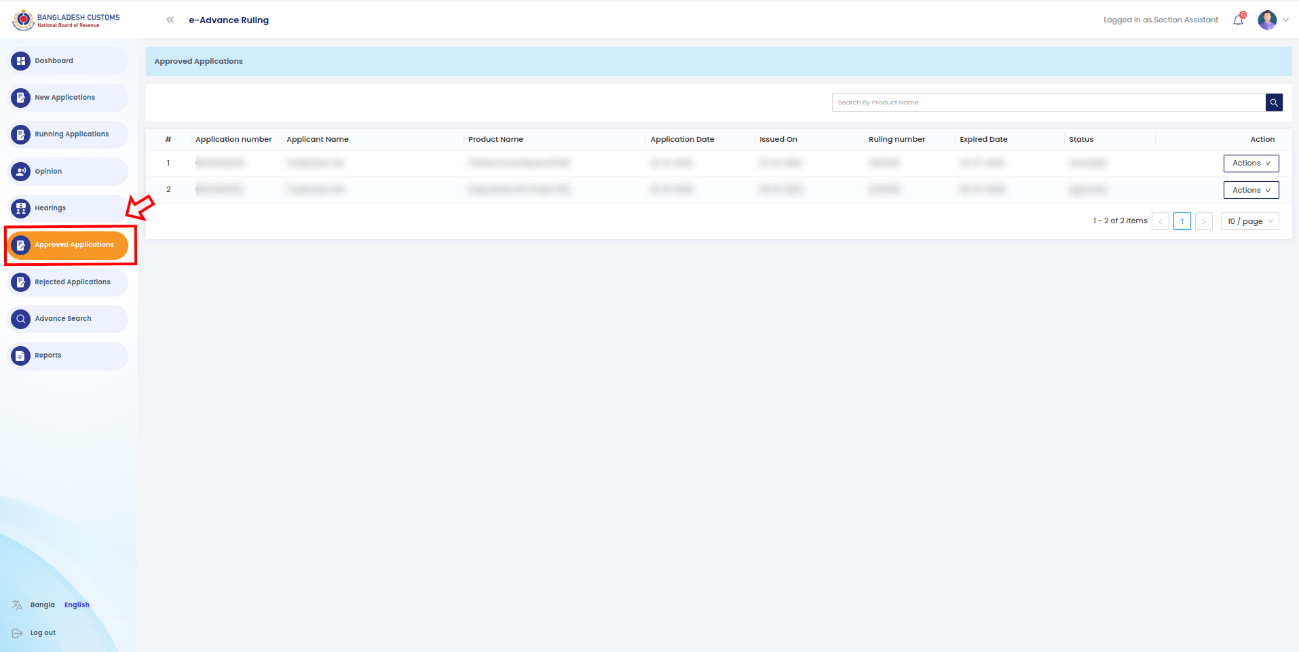Click the Status column header

(1081, 139)
